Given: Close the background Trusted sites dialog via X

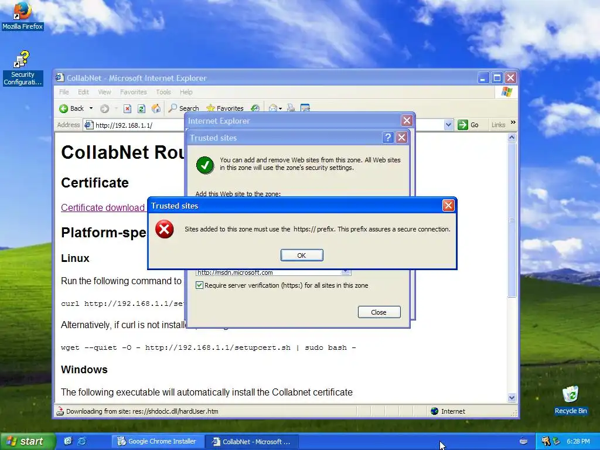Looking at the screenshot, I should (401, 137).
